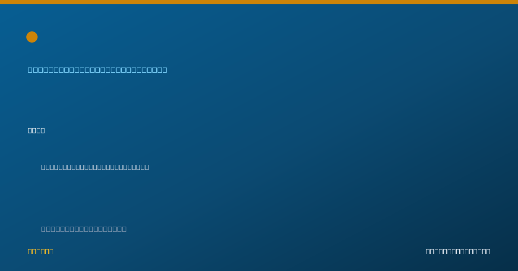Image resolution: width=518 pixels, height=271 pixels.
Task: Click the short bold white heading
Action: (x=36, y=130)
